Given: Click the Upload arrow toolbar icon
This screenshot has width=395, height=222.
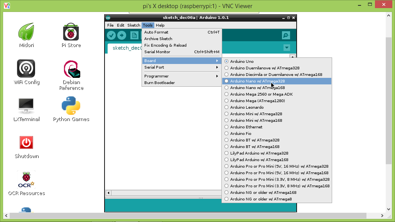Looking at the screenshot, I should (122, 35).
